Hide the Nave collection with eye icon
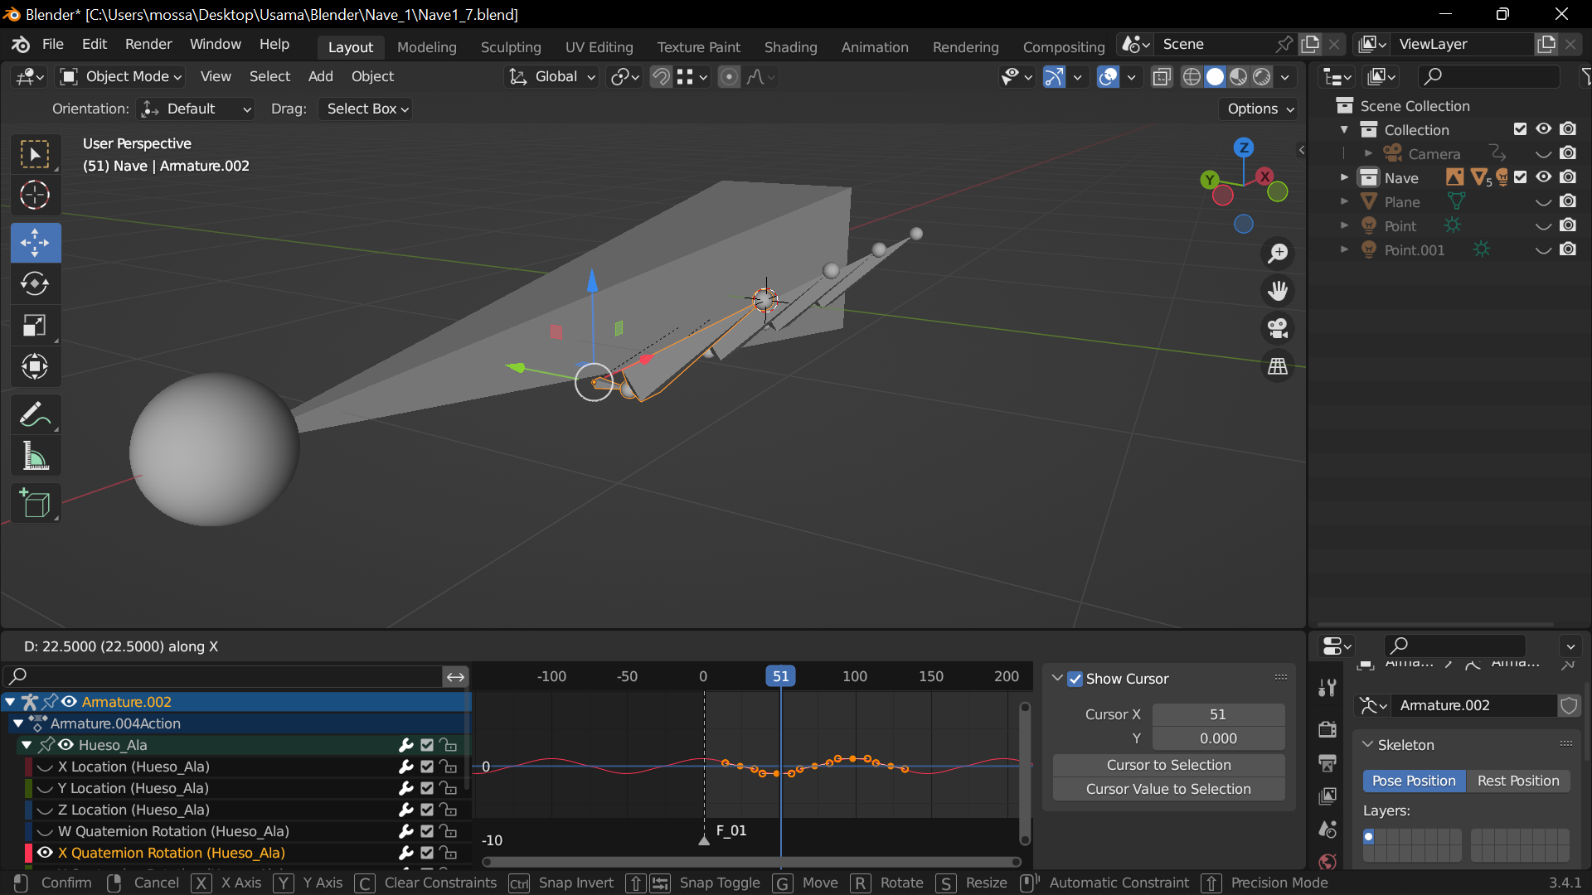 point(1543,177)
